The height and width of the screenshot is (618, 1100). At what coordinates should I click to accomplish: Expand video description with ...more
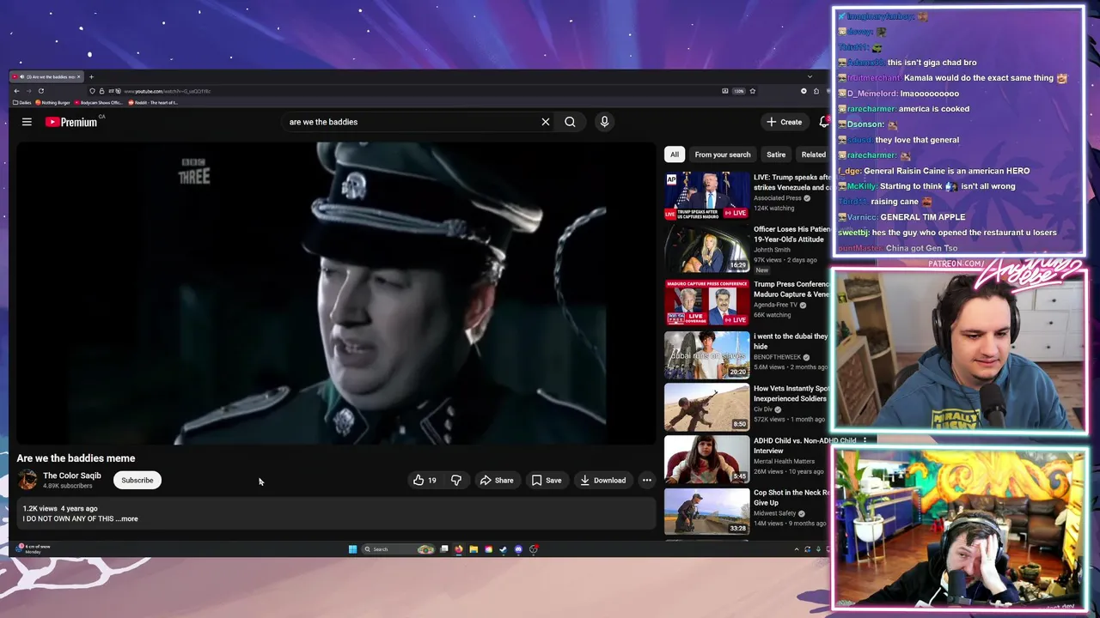(x=126, y=518)
